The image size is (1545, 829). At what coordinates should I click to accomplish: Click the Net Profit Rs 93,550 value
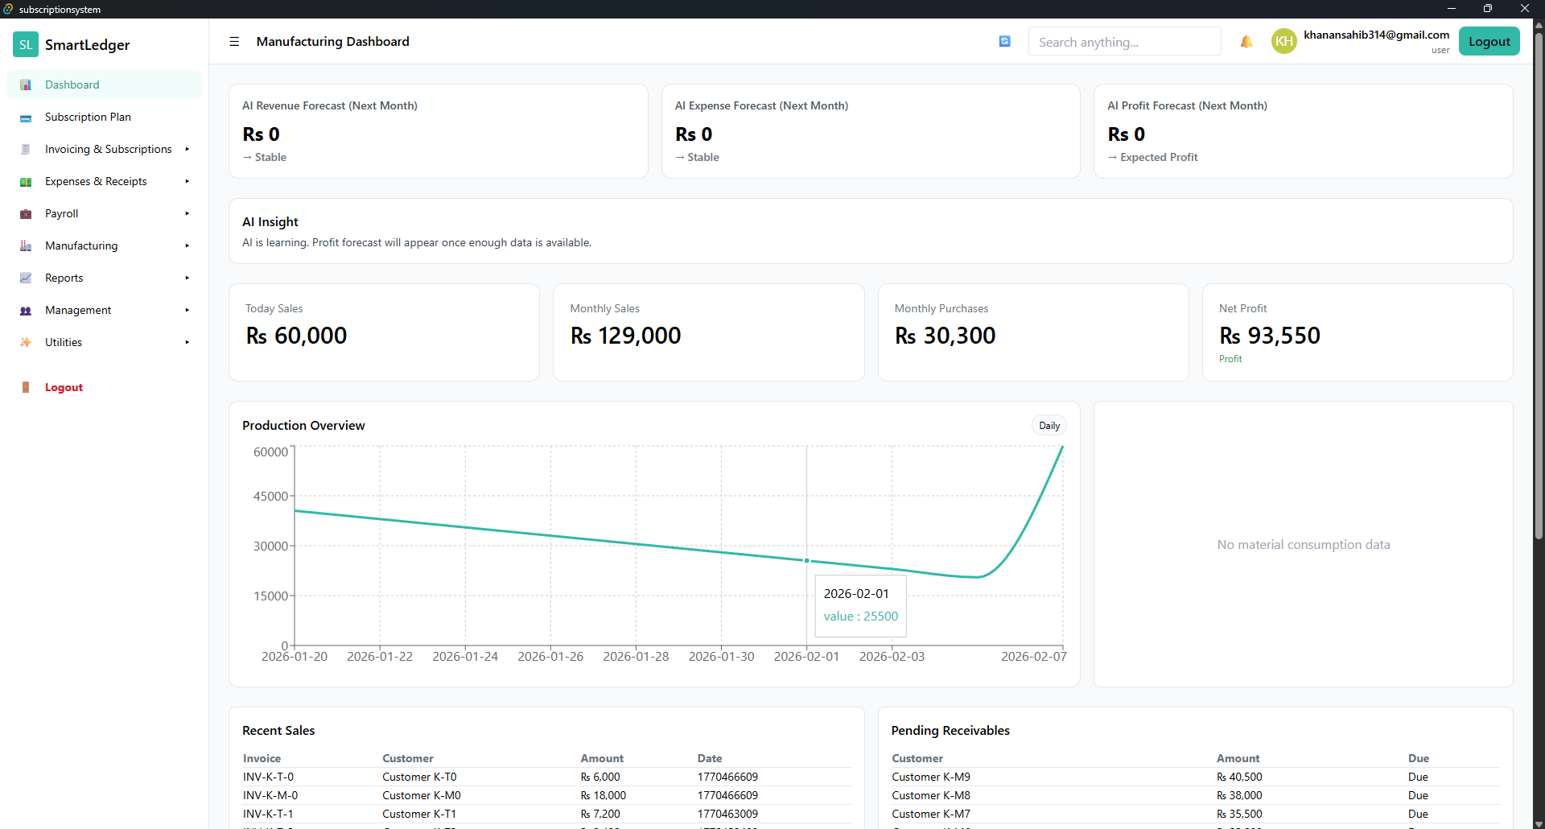click(1269, 336)
